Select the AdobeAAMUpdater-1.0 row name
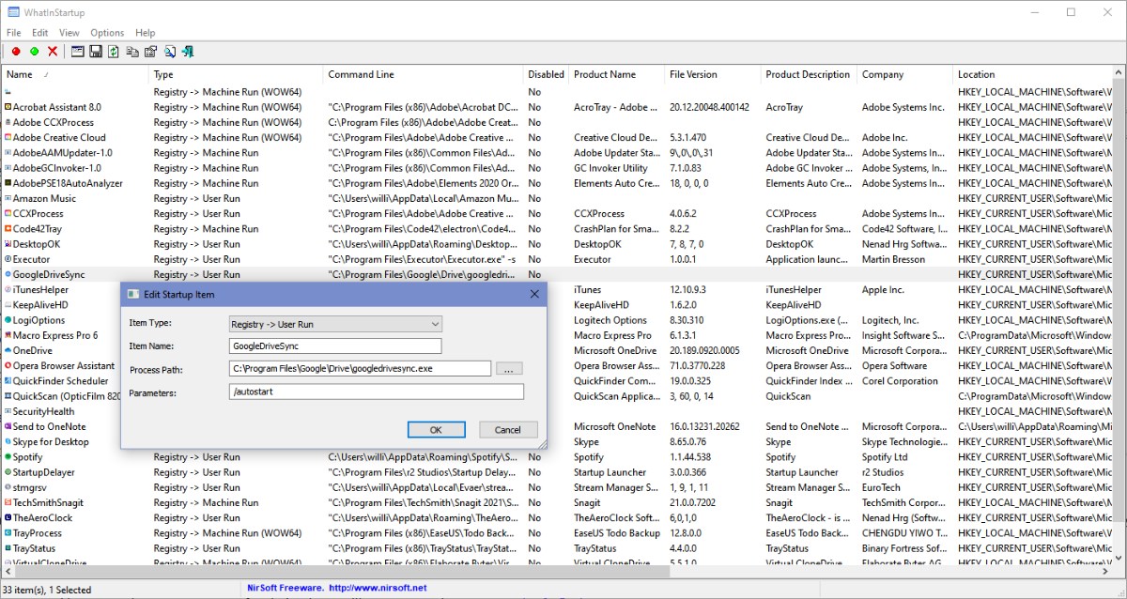 click(62, 153)
